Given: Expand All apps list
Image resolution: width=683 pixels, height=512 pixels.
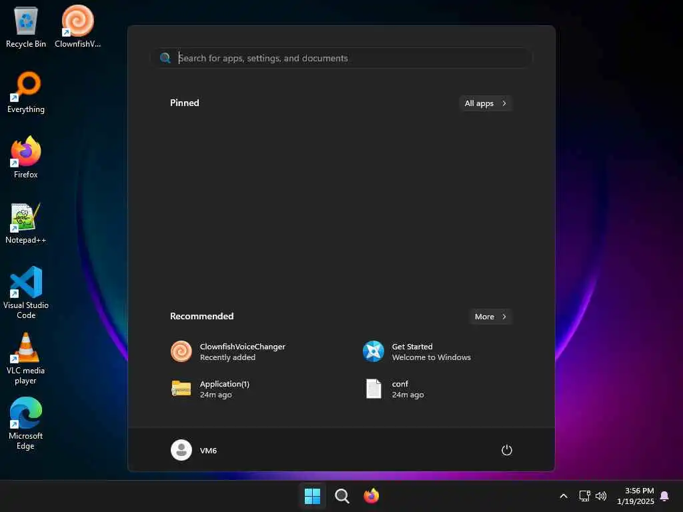Looking at the screenshot, I should pos(486,103).
